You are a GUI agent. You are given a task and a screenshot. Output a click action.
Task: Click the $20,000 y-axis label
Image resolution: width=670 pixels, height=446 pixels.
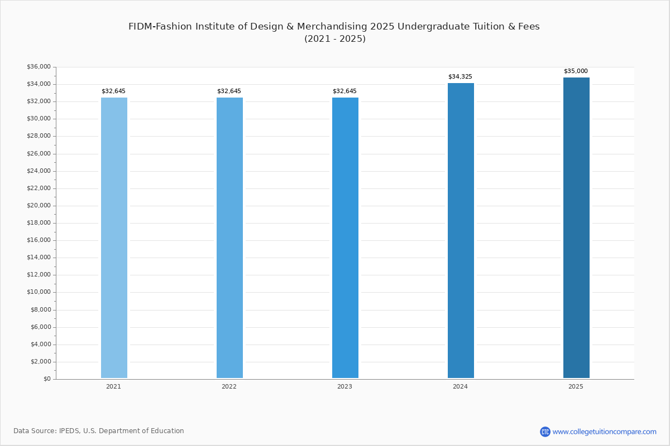tap(39, 206)
